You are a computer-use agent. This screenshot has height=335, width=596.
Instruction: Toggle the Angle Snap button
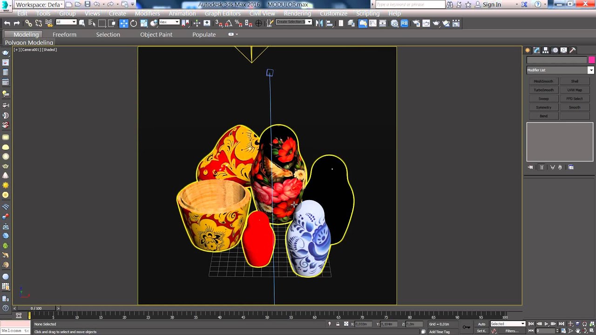228,23
